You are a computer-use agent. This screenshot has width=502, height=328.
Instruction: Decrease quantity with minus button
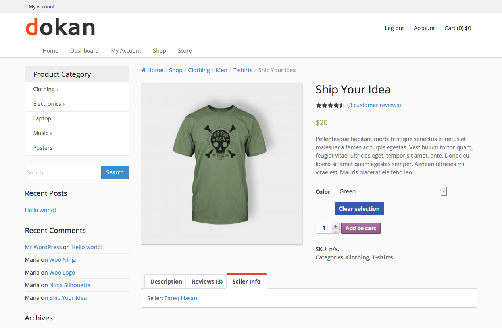(x=336, y=231)
